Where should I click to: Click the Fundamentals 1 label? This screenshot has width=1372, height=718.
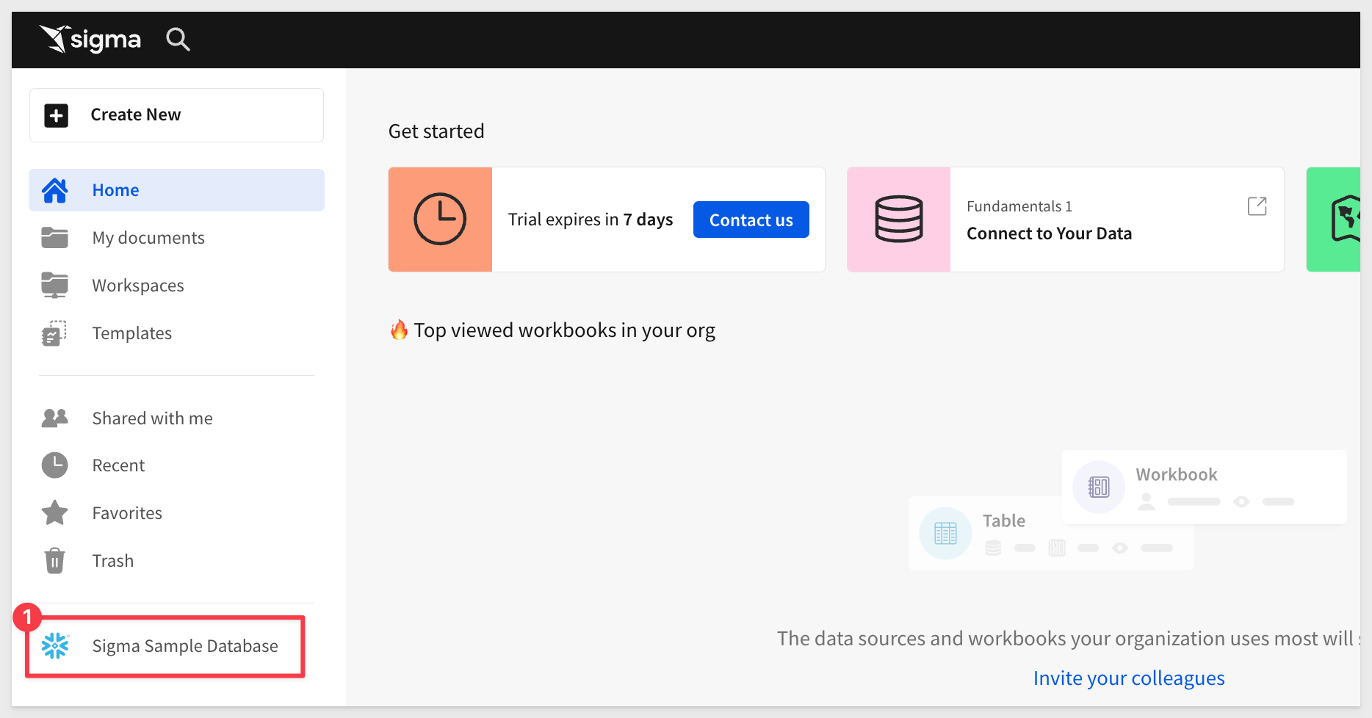(1019, 206)
